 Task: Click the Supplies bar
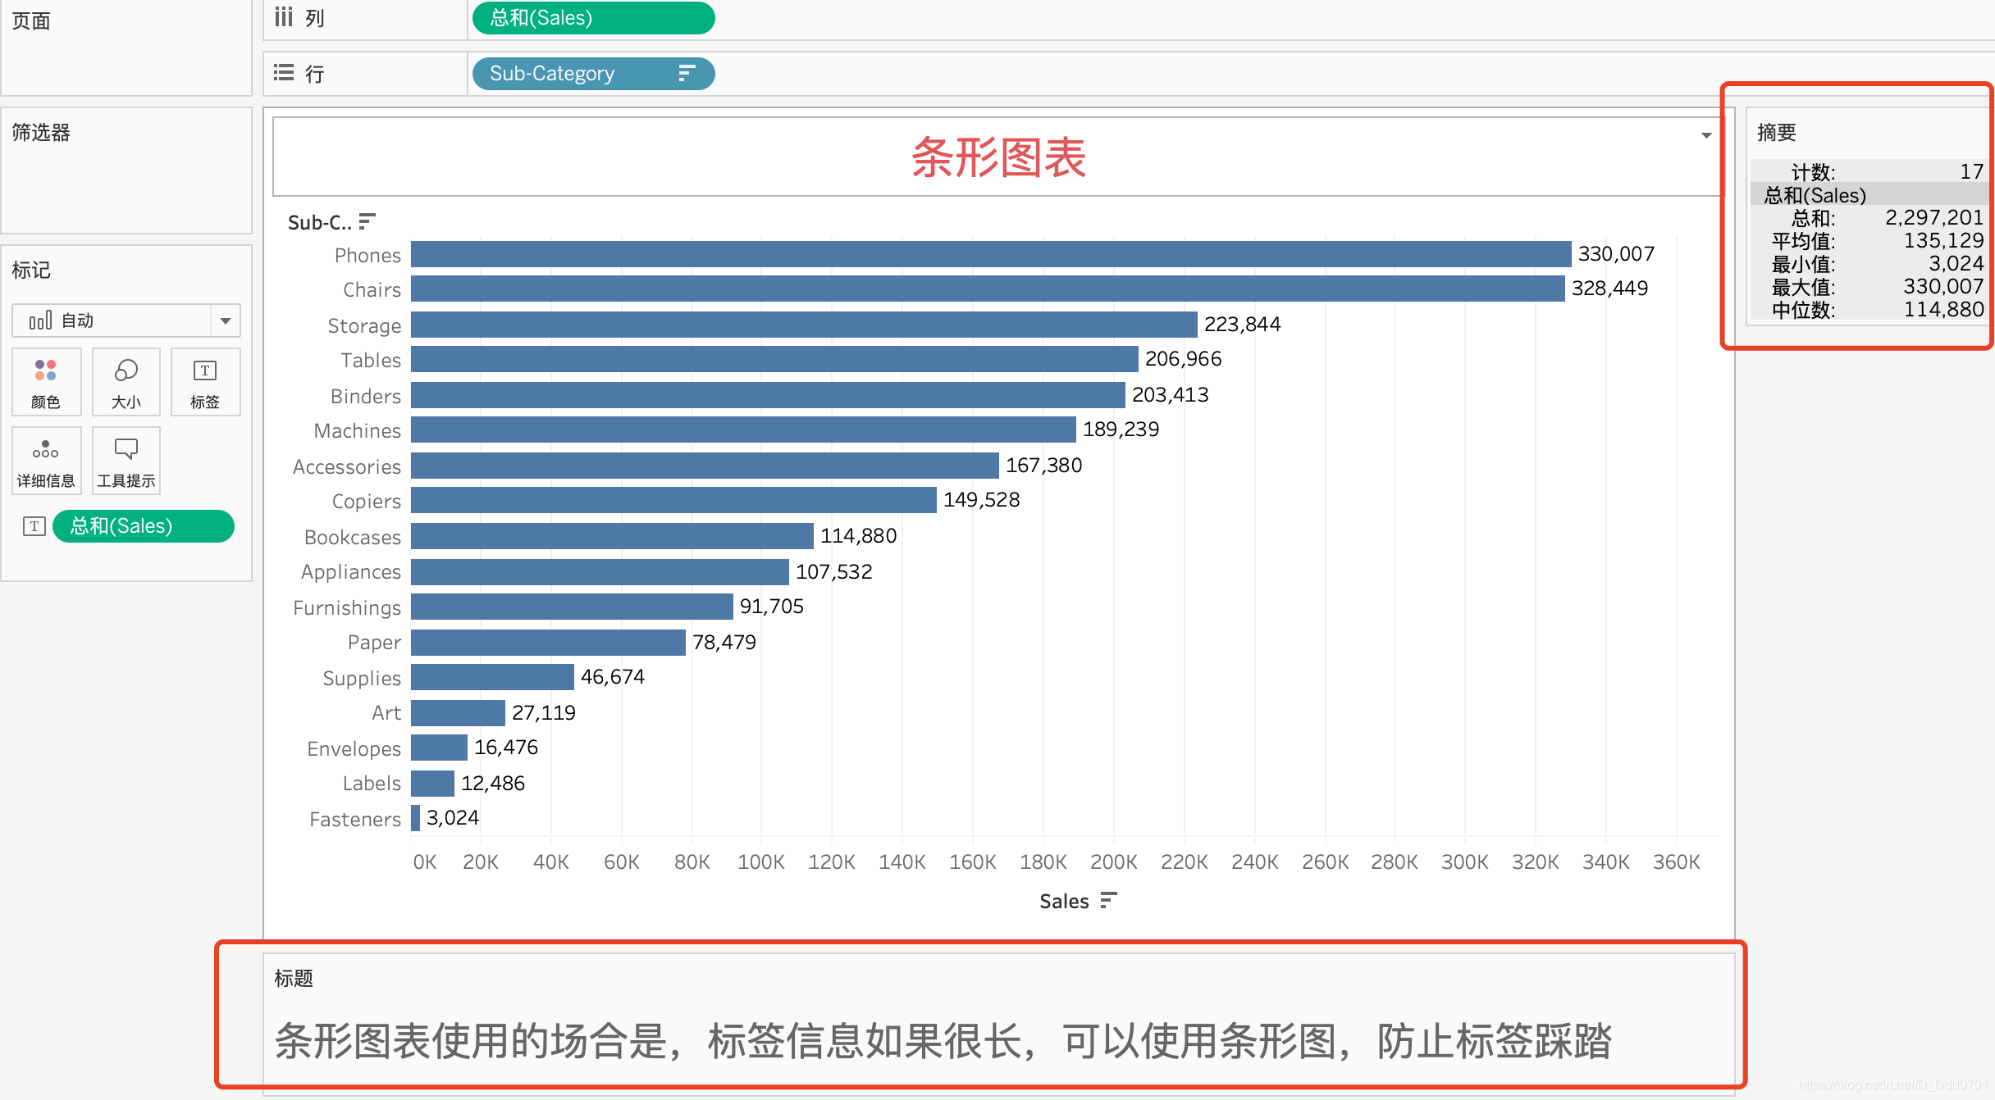(x=492, y=677)
